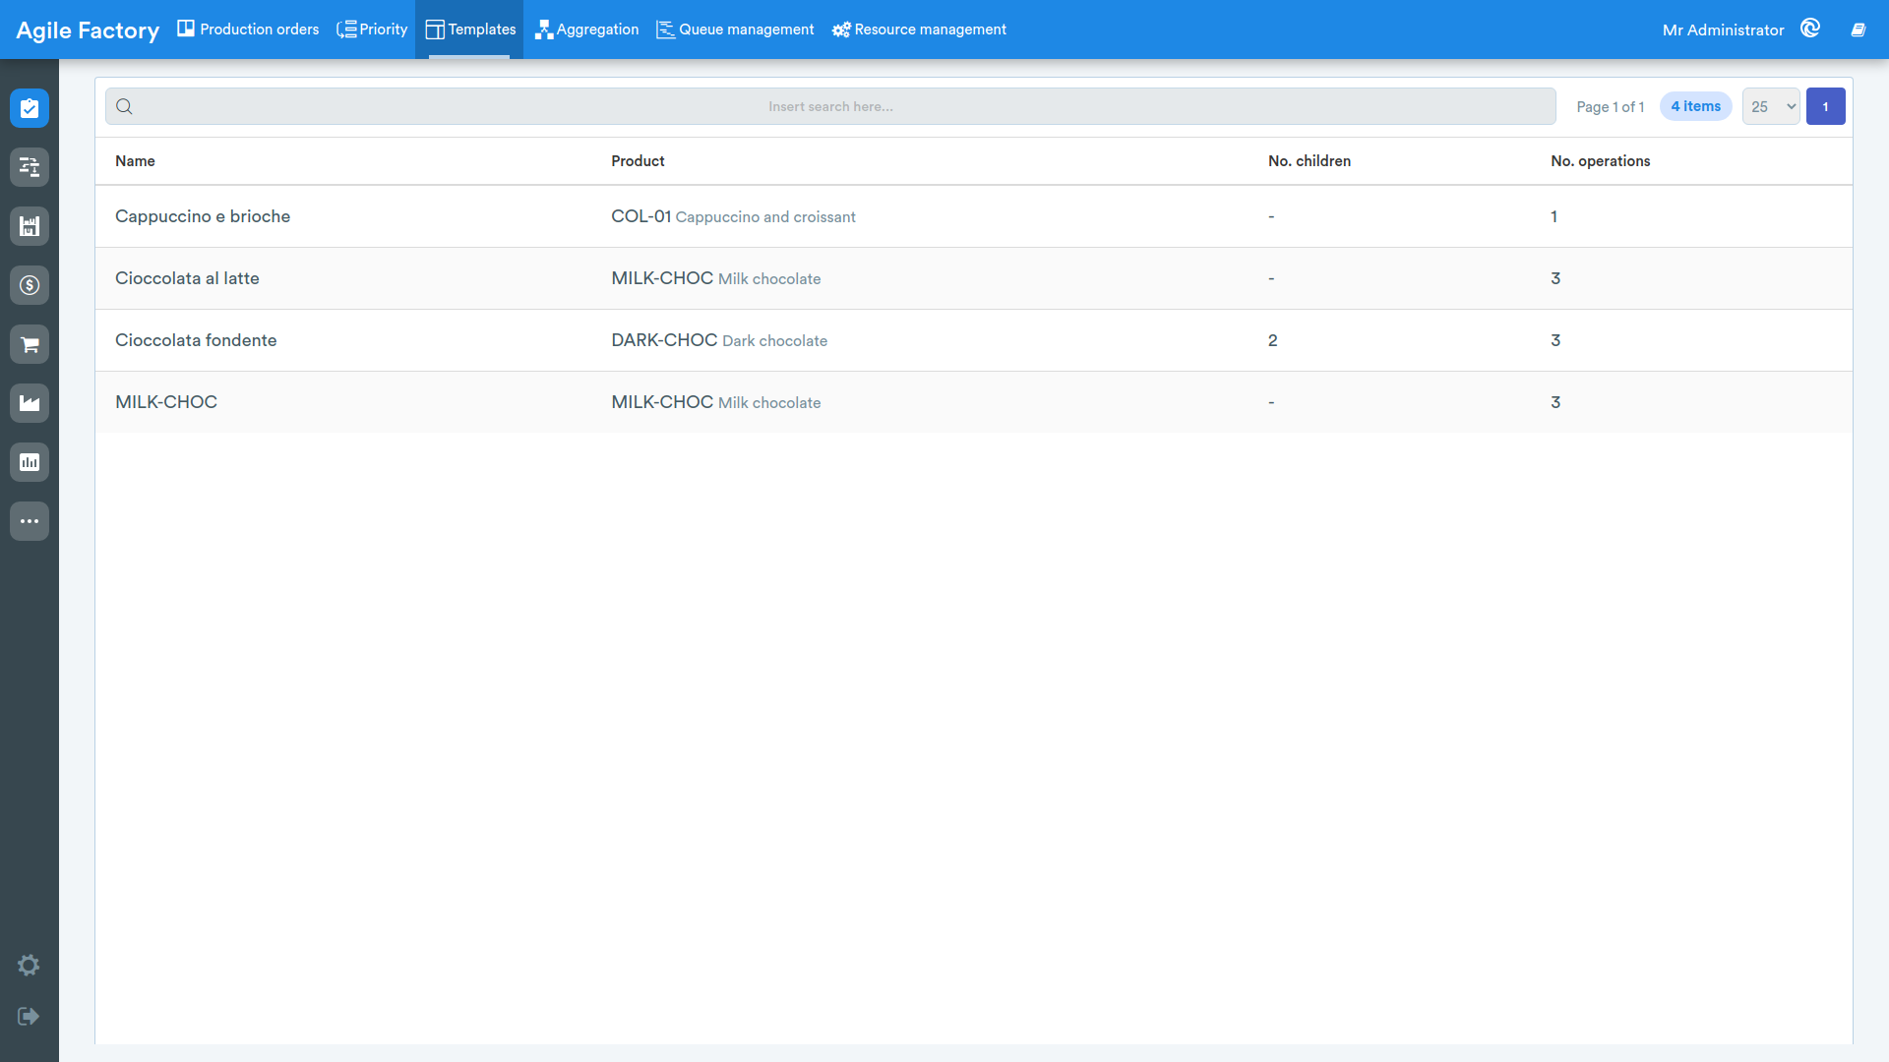Click operations count 1 for Cappuccino e brioche
Viewport: 1889px width, 1062px height.
tap(1554, 216)
